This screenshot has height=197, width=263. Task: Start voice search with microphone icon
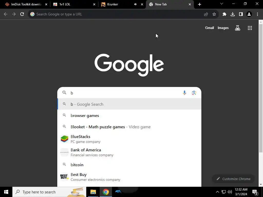tap(184, 93)
